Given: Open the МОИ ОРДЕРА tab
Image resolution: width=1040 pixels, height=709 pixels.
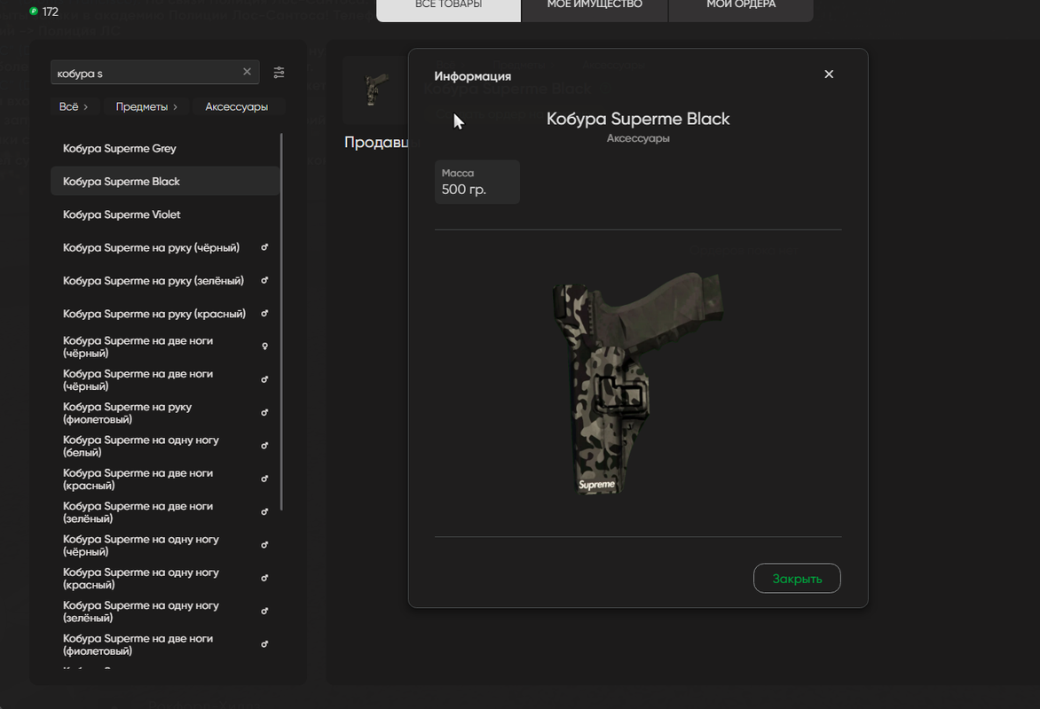Looking at the screenshot, I should pyautogui.click(x=741, y=8).
